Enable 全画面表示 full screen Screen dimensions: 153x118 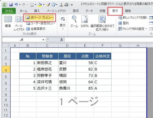(36, 29)
